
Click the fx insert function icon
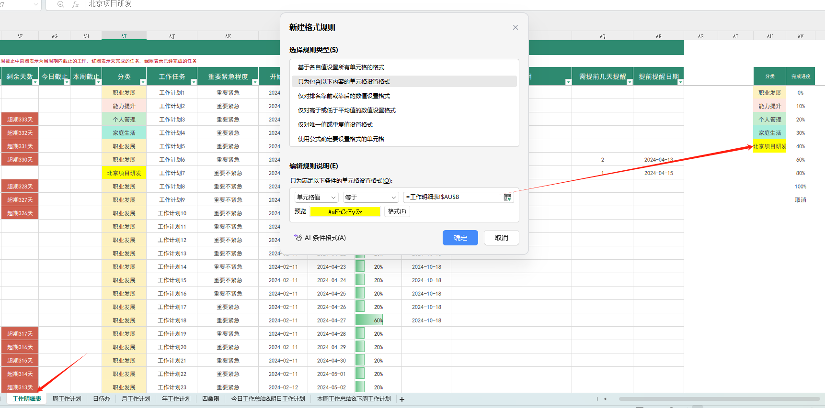pos(75,4)
